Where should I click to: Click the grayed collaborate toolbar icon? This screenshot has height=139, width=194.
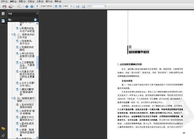point(19,6)
